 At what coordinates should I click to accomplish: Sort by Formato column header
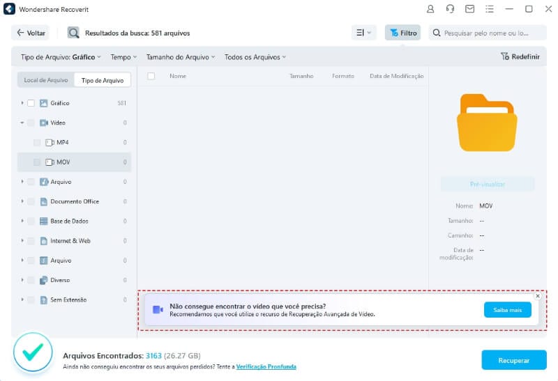343,76
